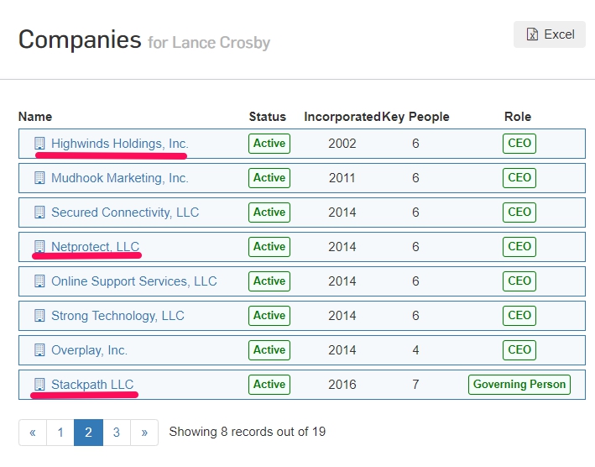595x467 pixels.
Task: Click the CEO badge for Highwinds Holdings
Action: [x=519, y=144]
